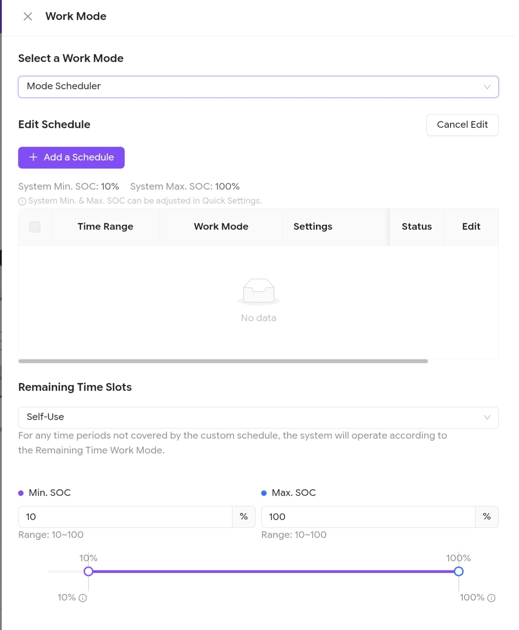Click the Work Mode column header
Viewport: 519px width, 630px height.
pos(221,227)
